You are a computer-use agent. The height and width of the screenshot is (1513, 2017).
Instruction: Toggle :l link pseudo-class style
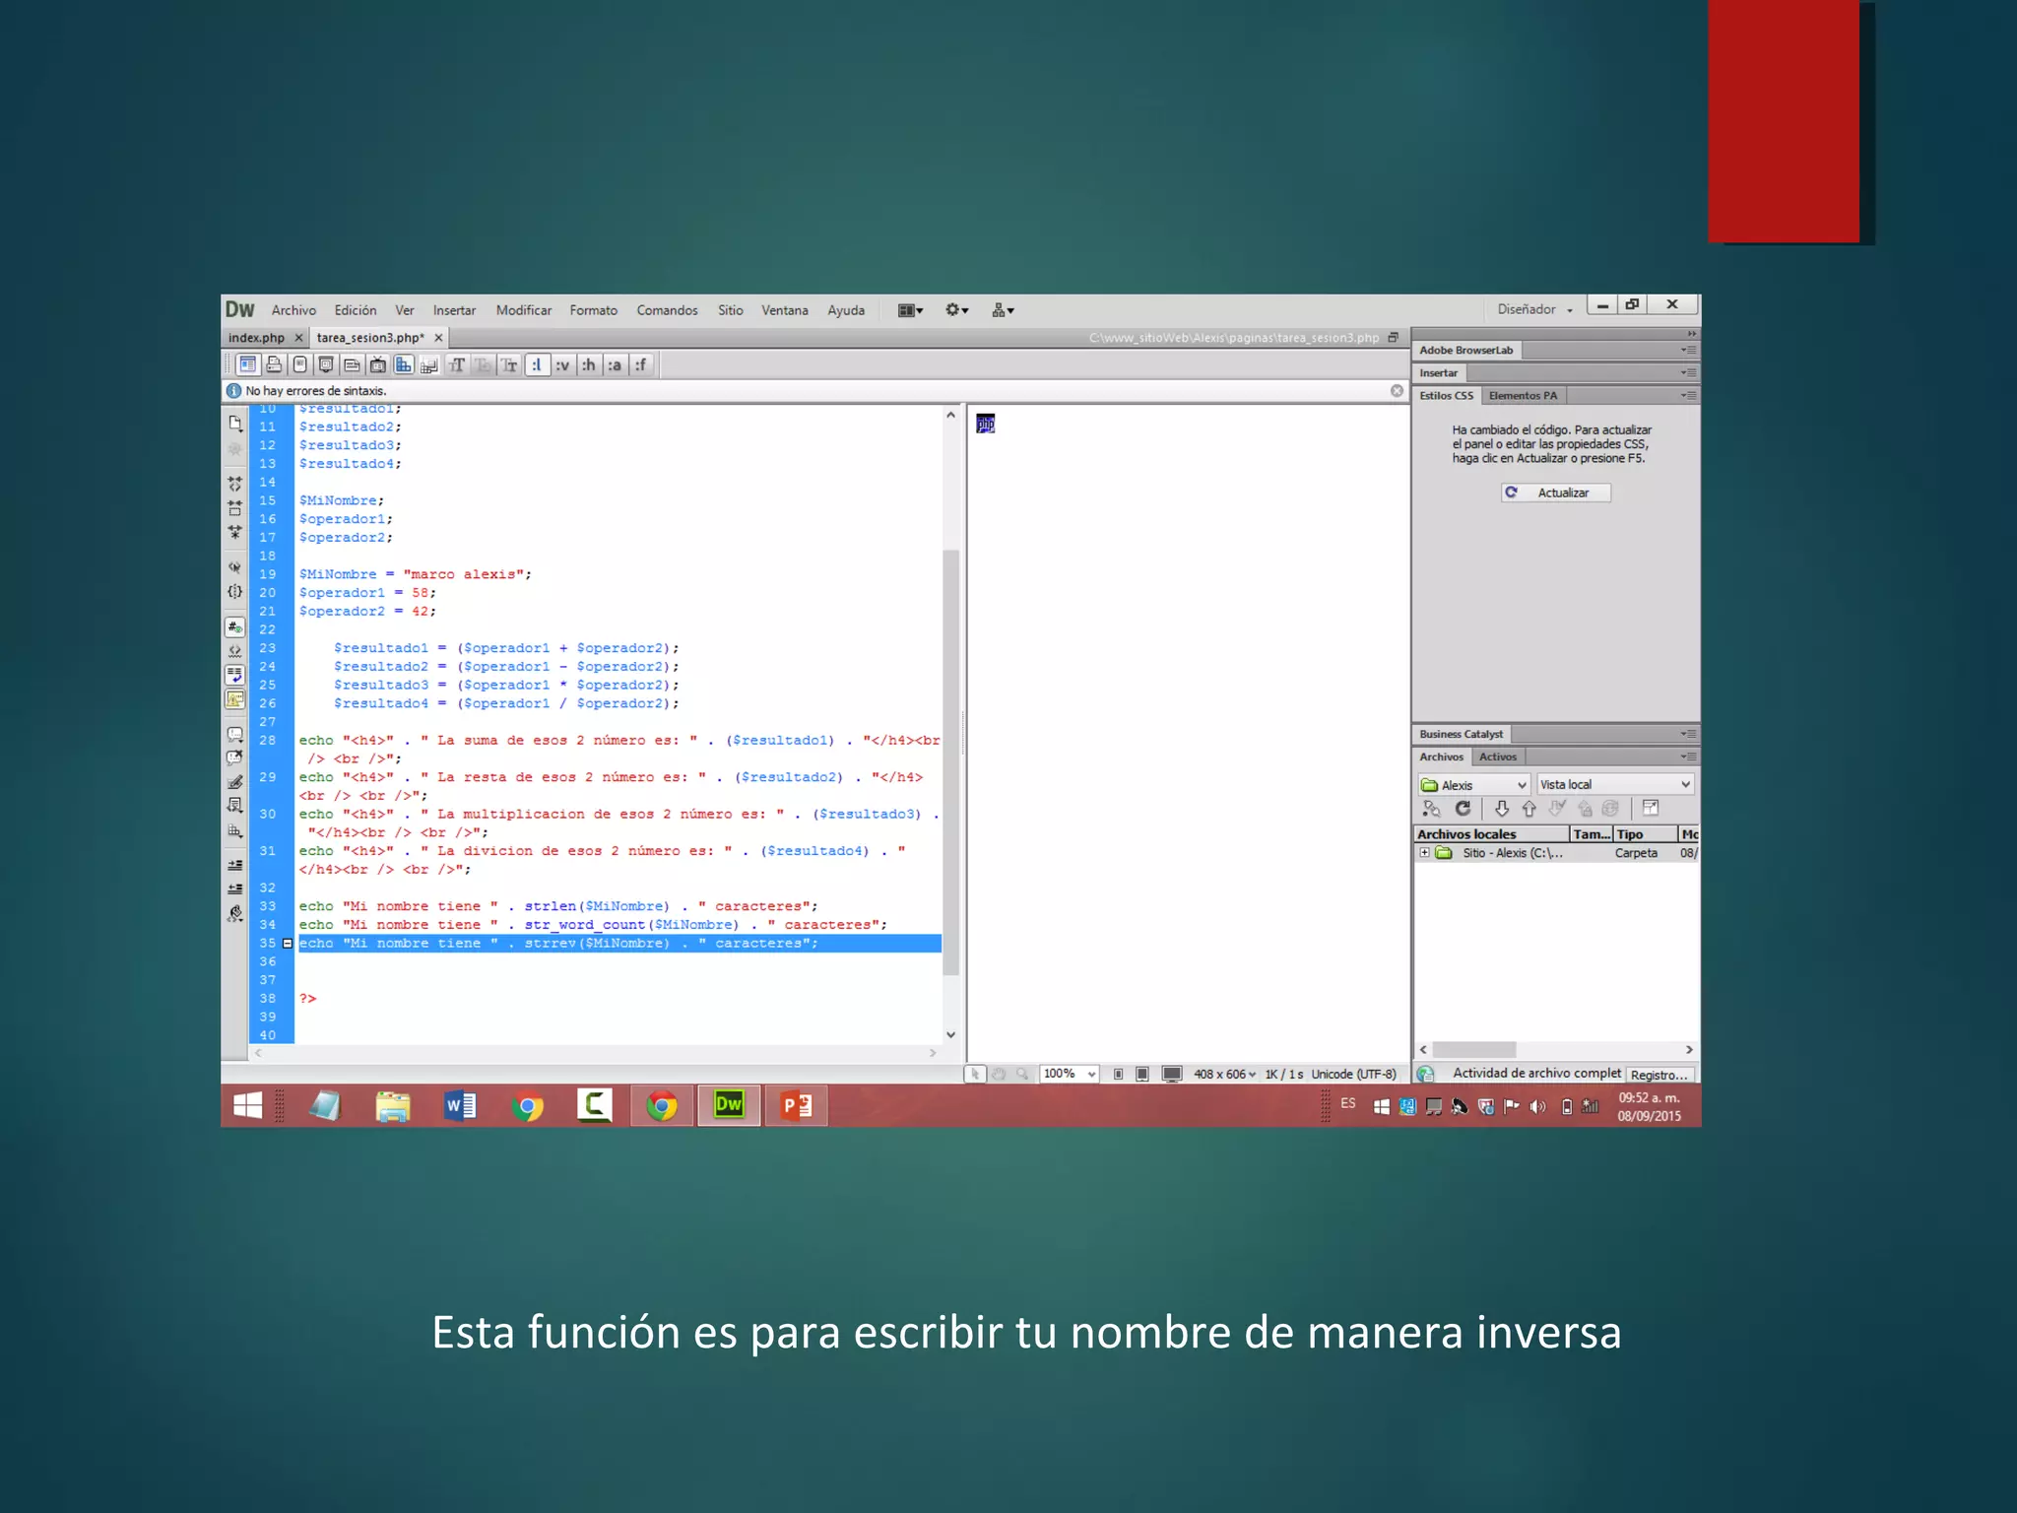[537, 365]
